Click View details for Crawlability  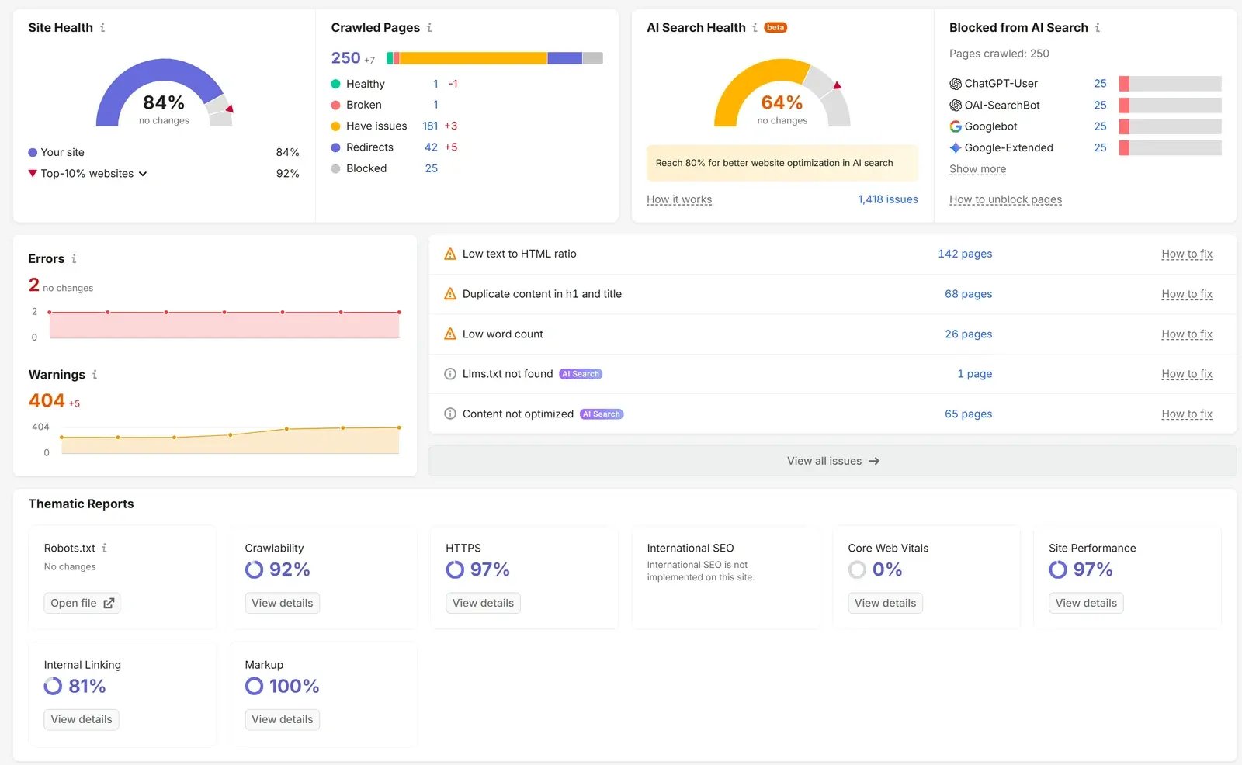point(282,603)
